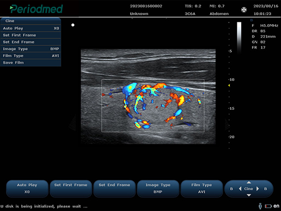Choose Set First Frame in side menu
281x211 pixels.
[31, 35]
